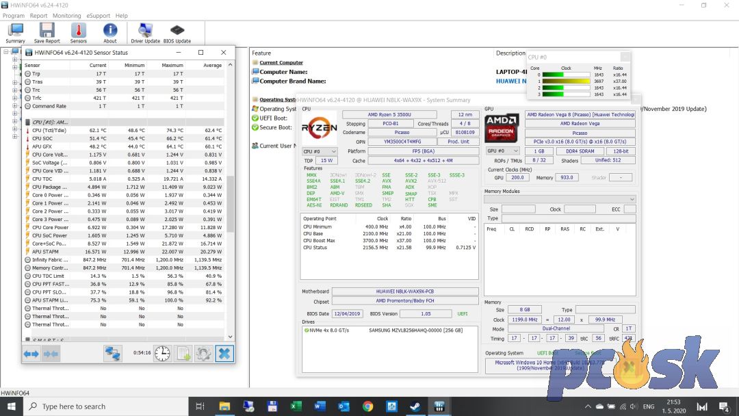This screenshot has height=416, width=739.
Task: Close the CPU #0 clock mini window
Action: pyautogui.click(x=625, y=57)
